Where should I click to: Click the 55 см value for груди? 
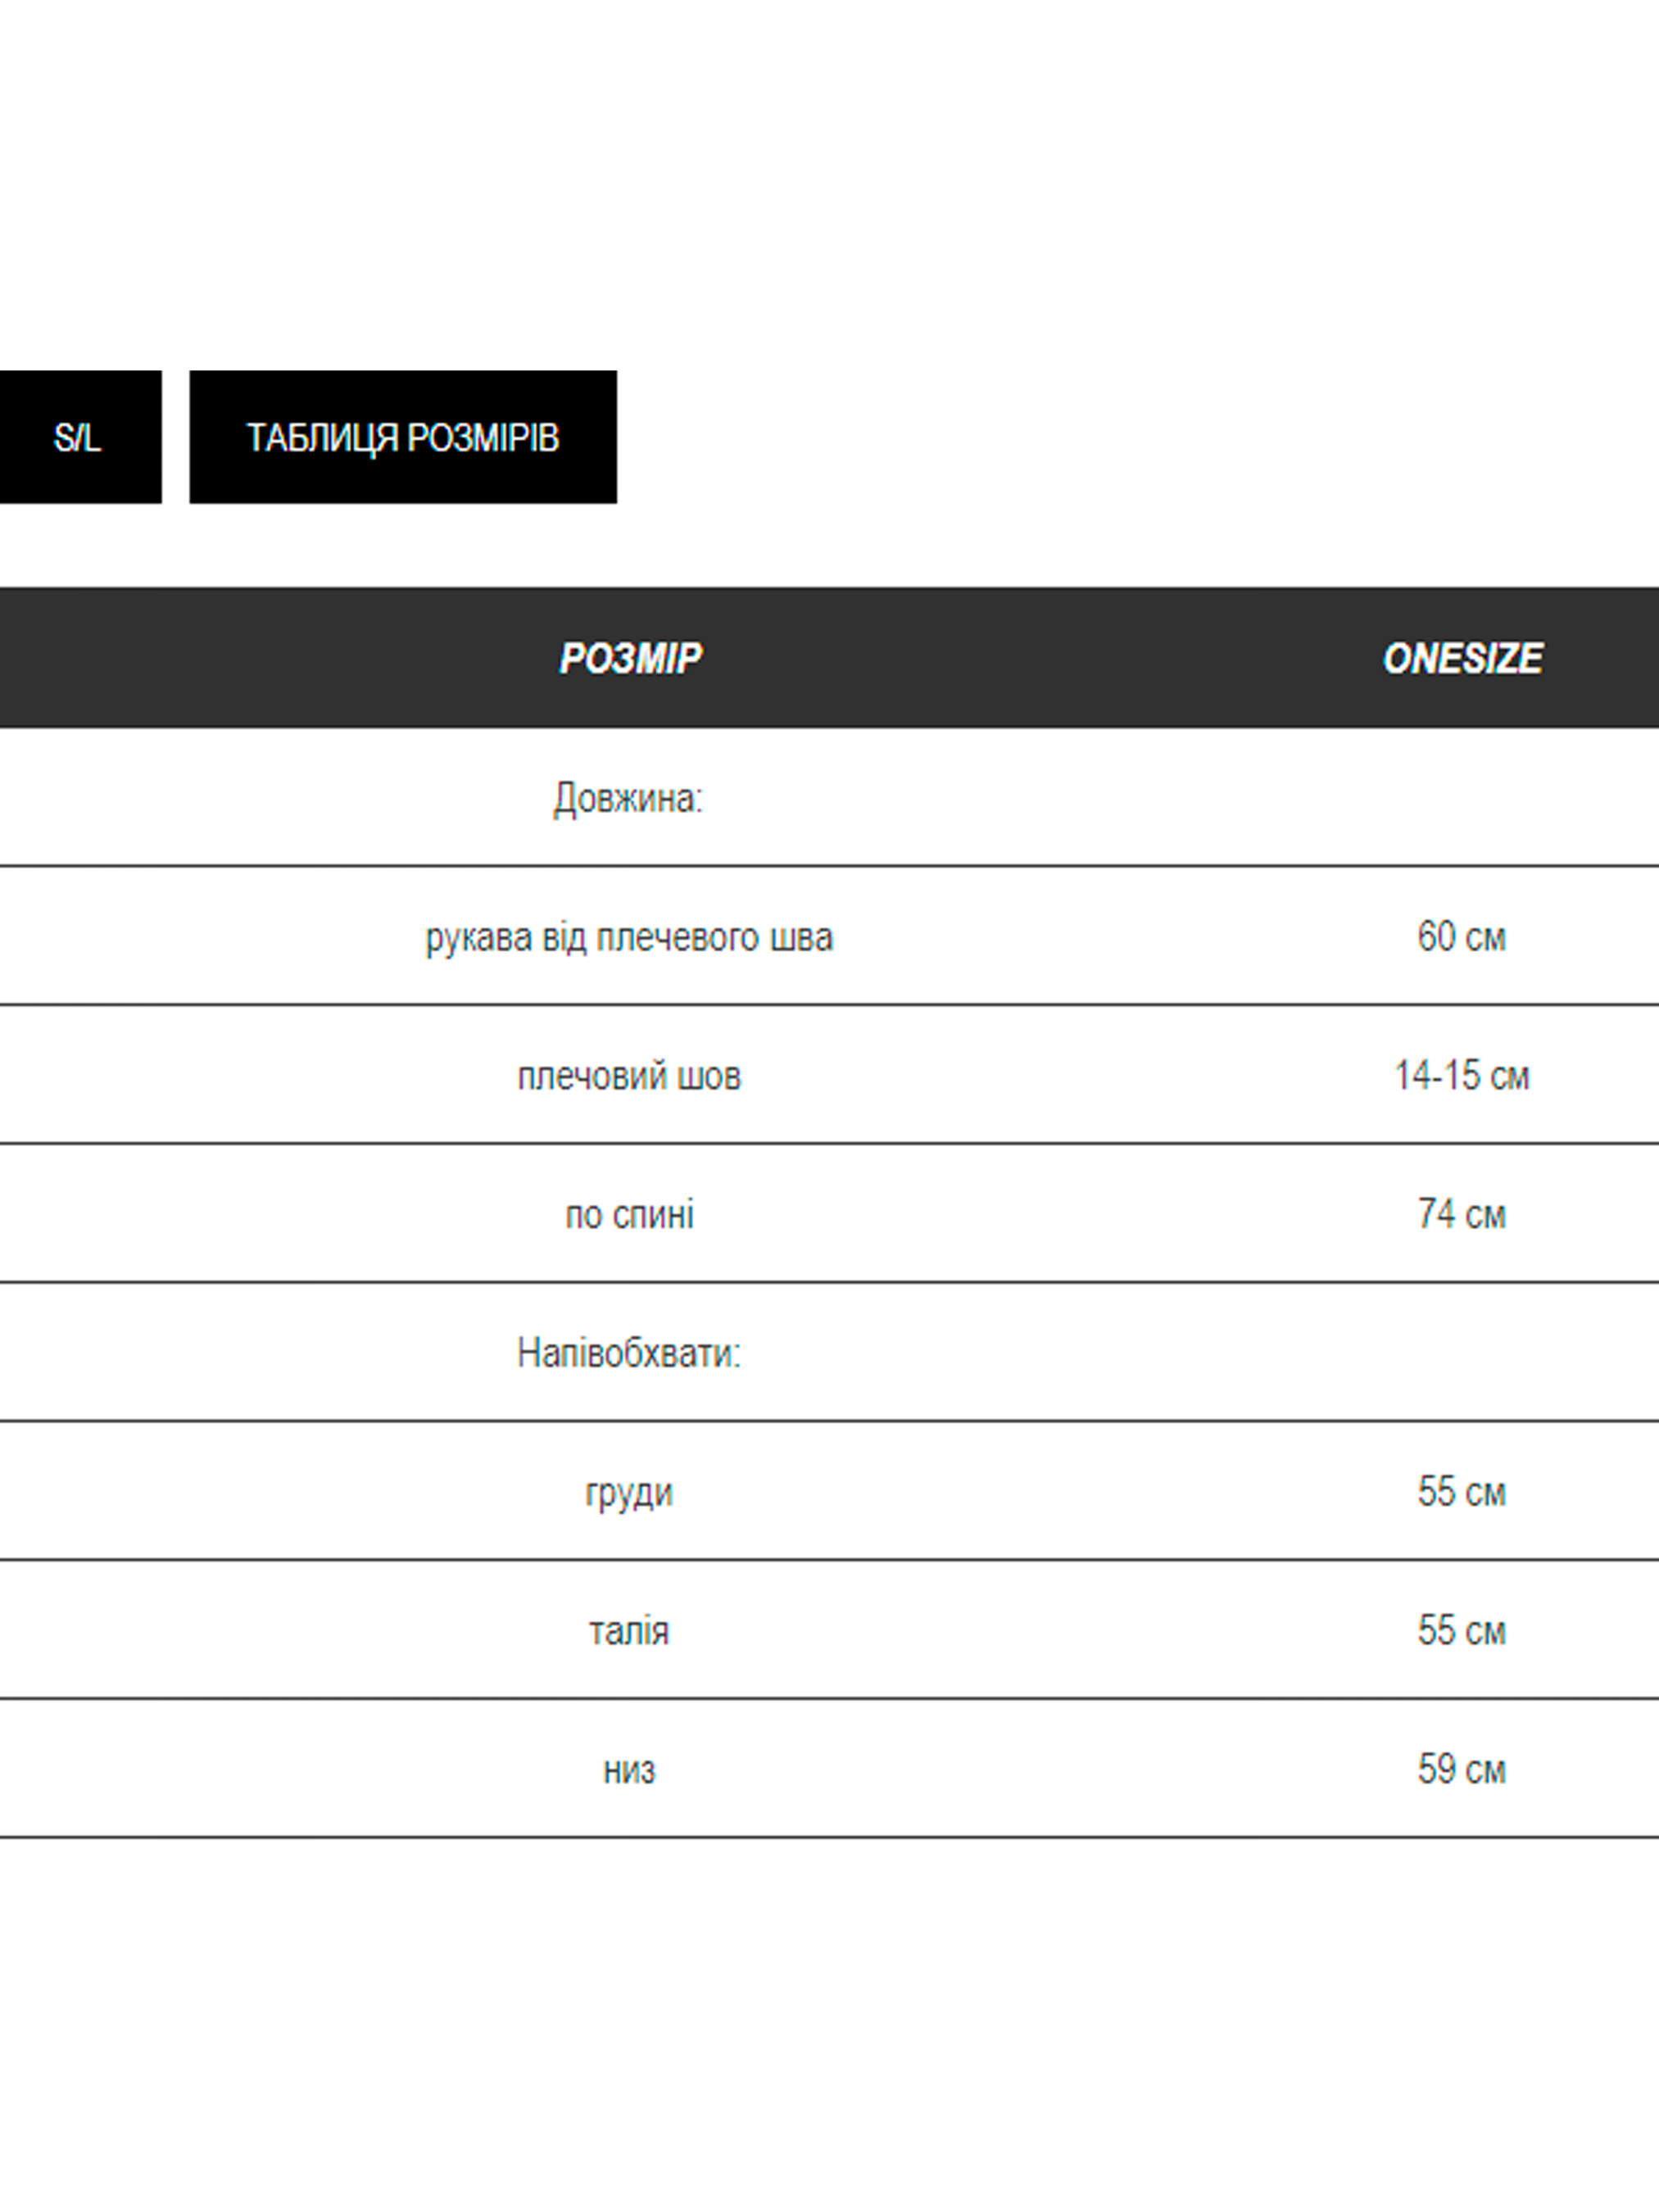[x=1461, y=1492]
